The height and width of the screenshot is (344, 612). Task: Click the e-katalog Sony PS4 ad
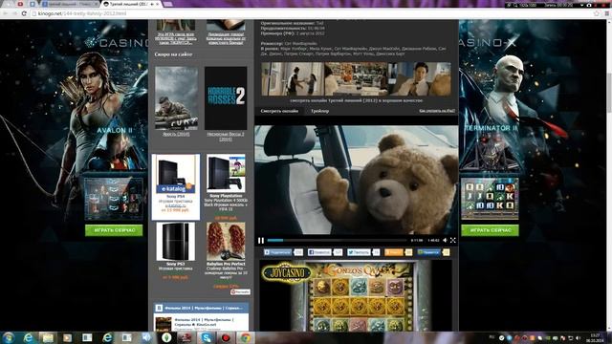(x=176, y=187)
